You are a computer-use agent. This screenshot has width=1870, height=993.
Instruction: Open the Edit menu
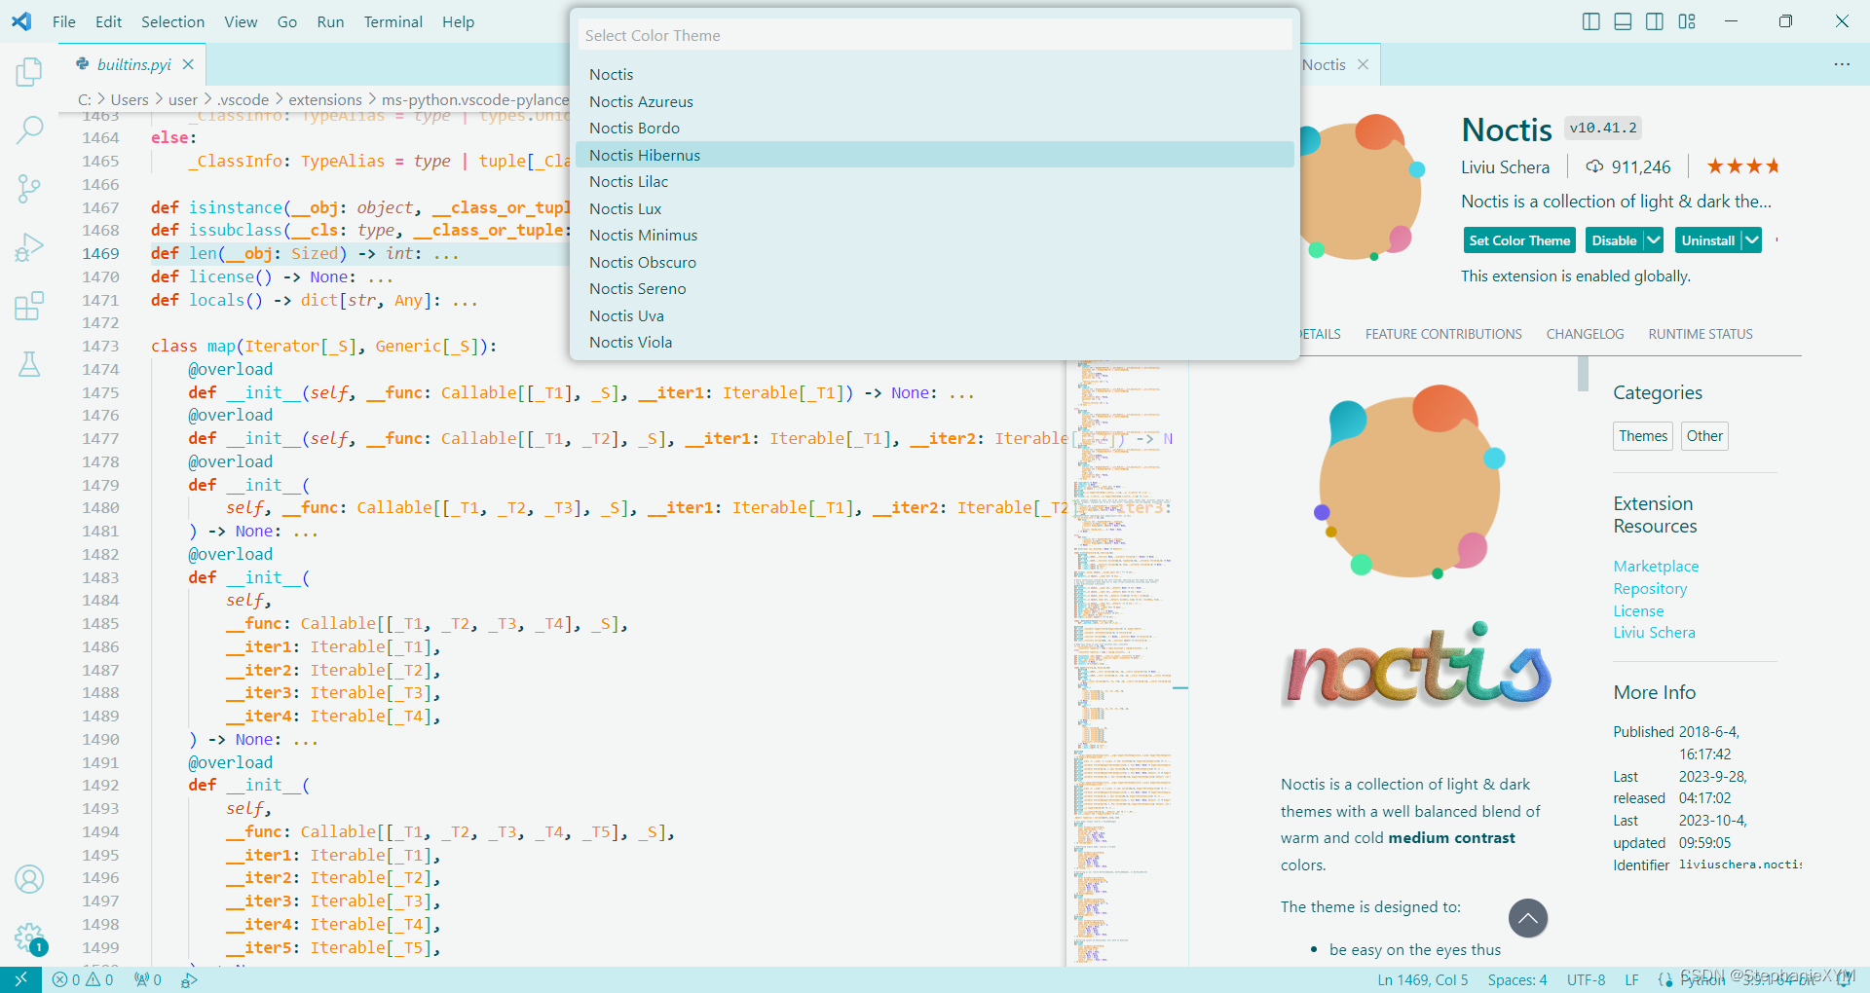(109, 21)
